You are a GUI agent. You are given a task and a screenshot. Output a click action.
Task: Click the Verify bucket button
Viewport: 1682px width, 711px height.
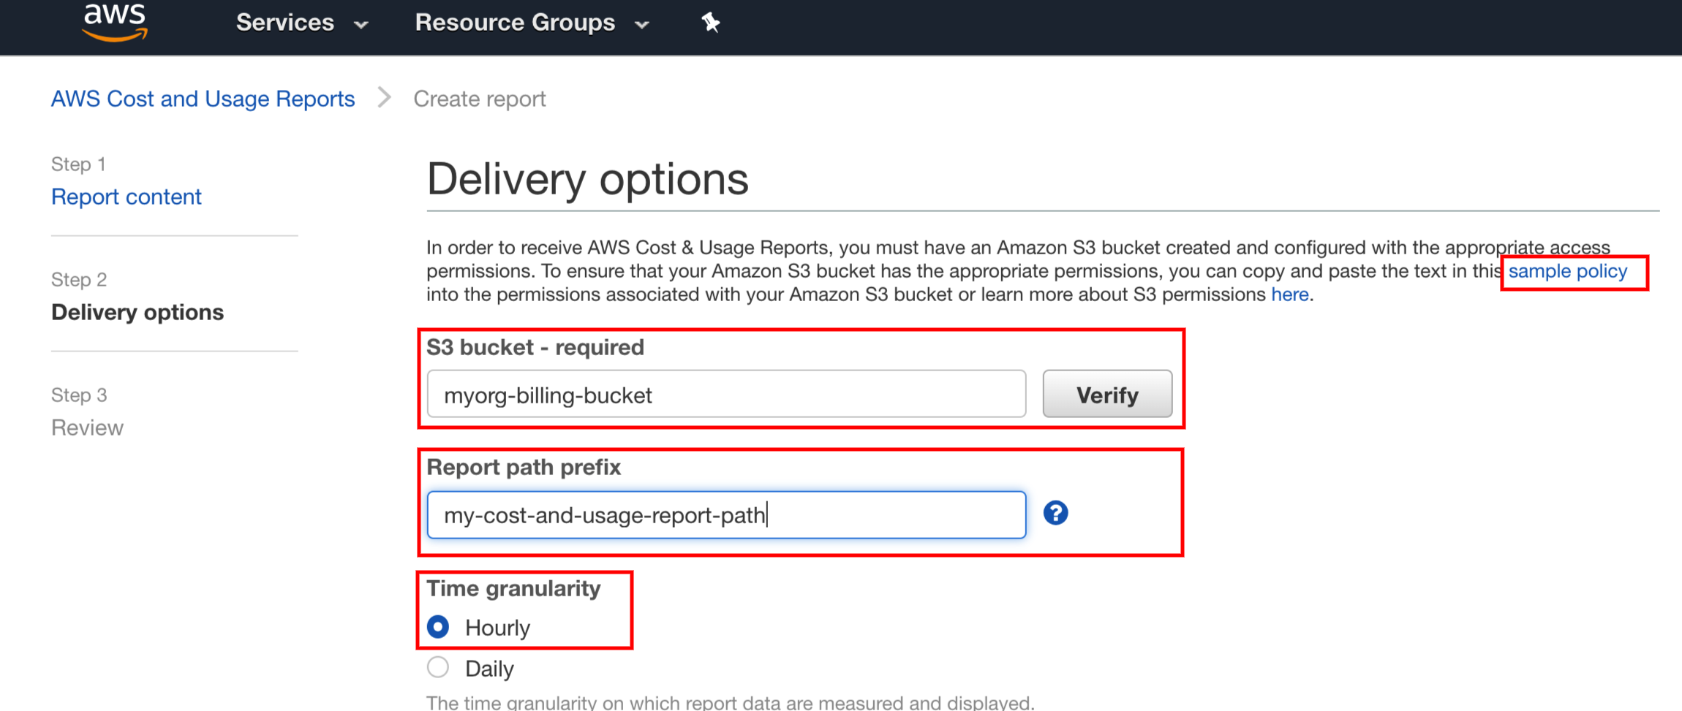pos(1106,395)
